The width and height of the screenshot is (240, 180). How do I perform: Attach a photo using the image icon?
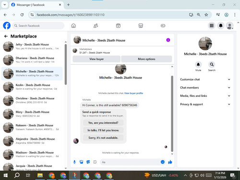click(x=82, y=162)
